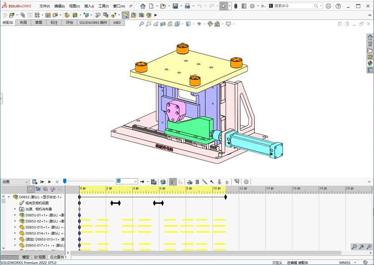Toggle the filter icon above the motion tree

pyautogui.click(x=30, y=189)
